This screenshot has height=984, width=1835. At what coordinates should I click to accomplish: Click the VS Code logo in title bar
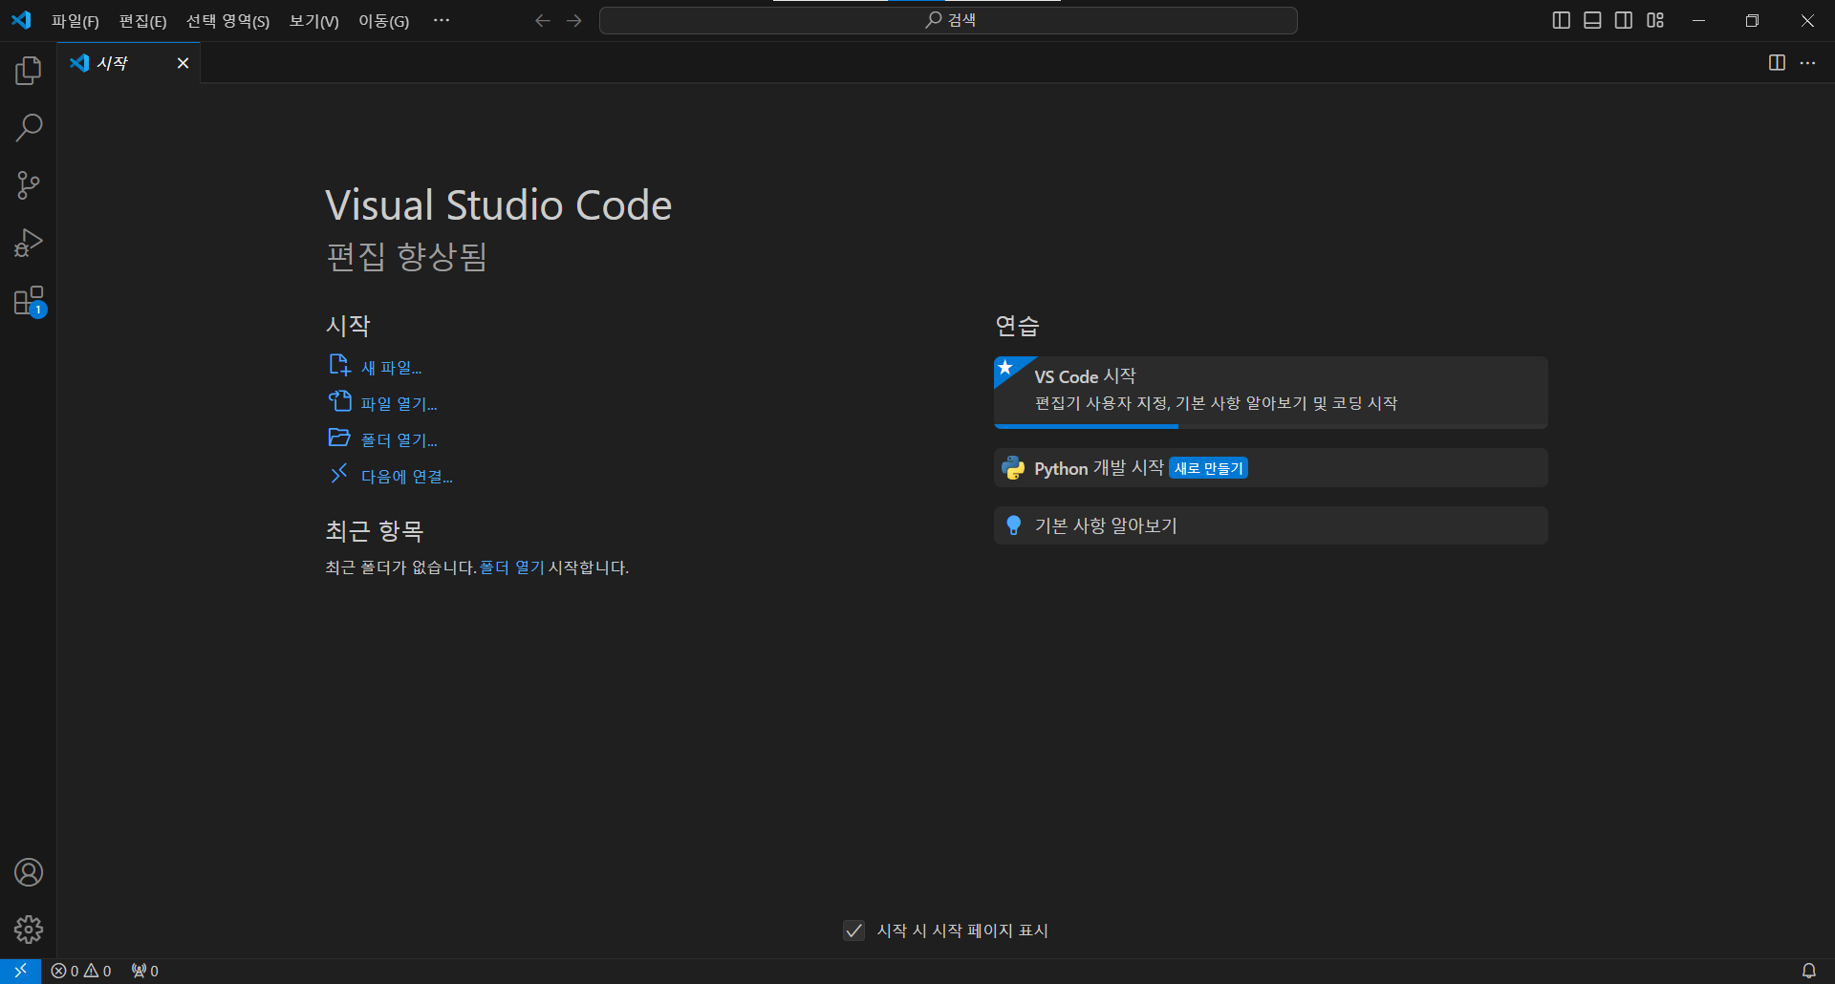pos(21,20)
